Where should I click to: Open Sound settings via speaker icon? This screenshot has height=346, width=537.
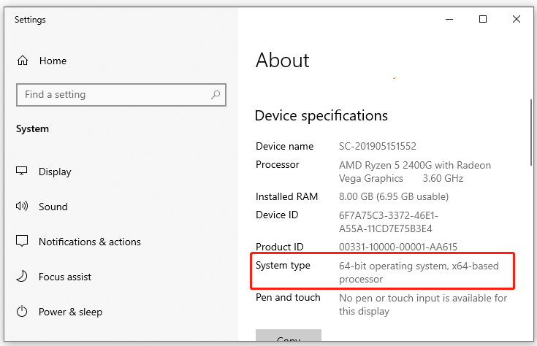[22, 207]
